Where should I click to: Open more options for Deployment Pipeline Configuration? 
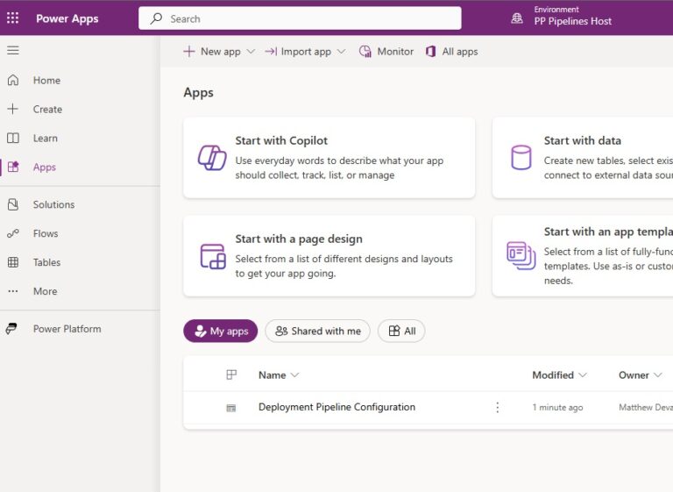point(498,408)
